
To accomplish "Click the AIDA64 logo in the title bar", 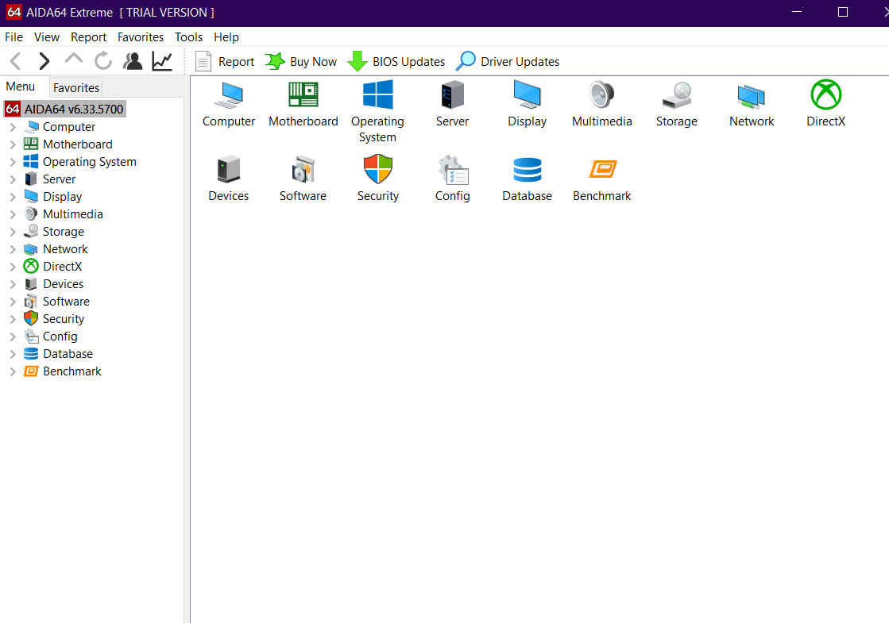I will (14, 12).
